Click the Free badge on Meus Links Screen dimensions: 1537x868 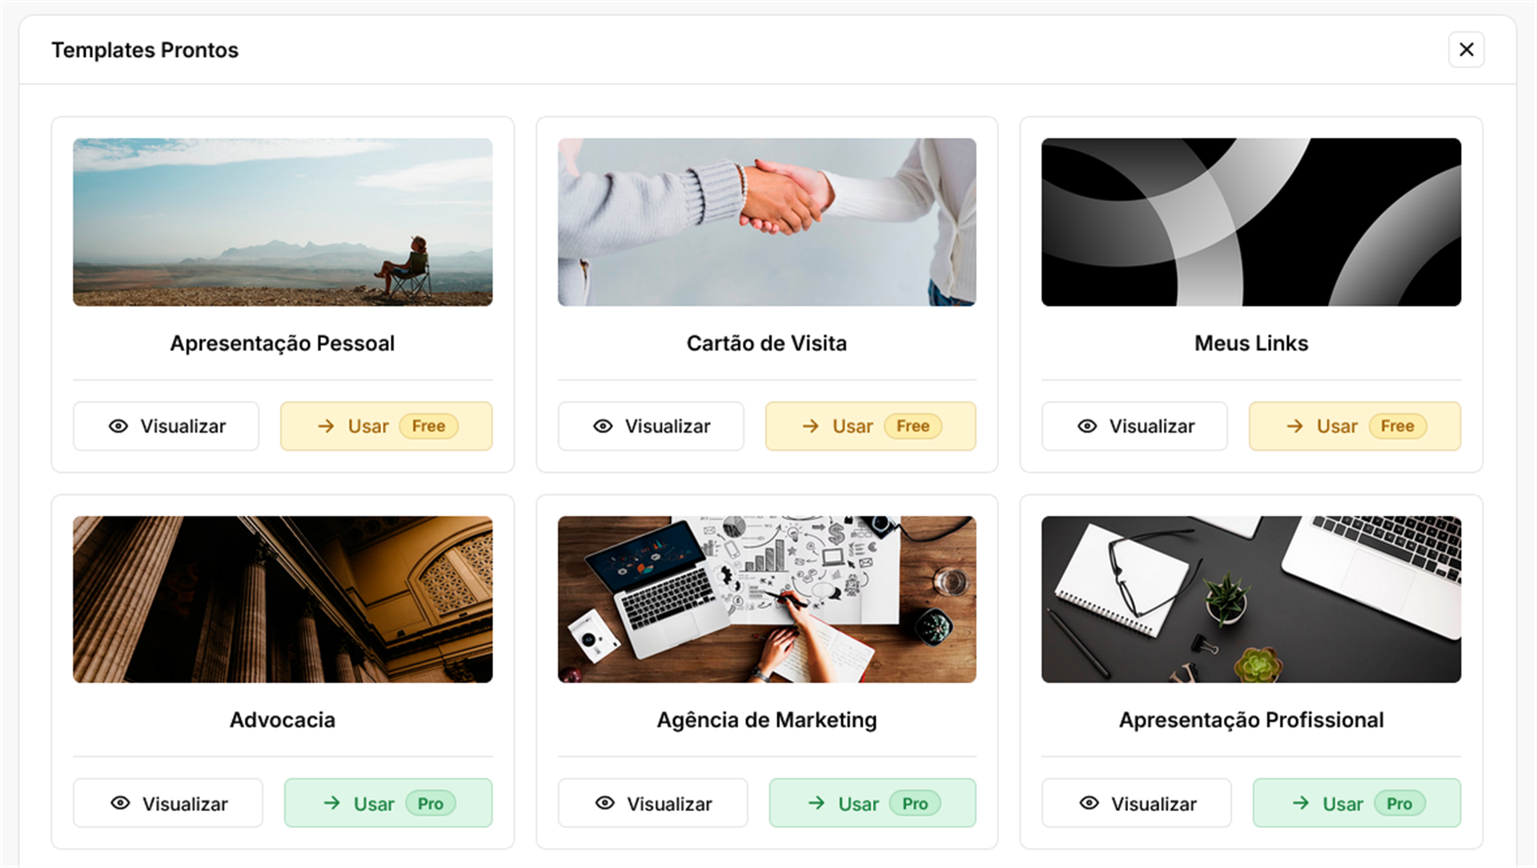pos(1398,426)
